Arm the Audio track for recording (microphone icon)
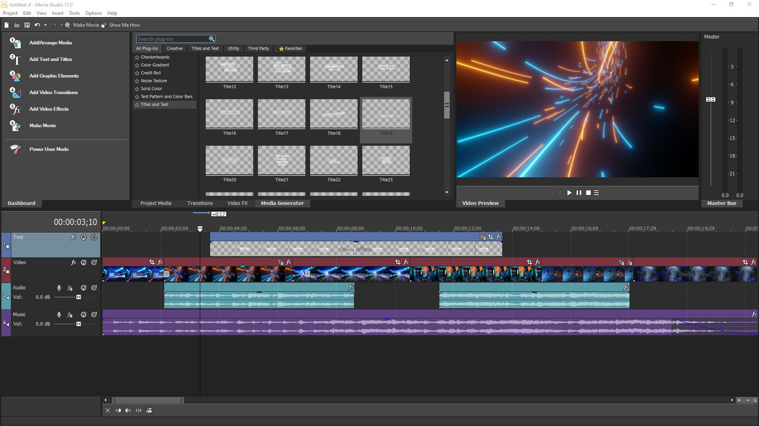The height and width of the screenshot is (426, 759). click(59, 288)
